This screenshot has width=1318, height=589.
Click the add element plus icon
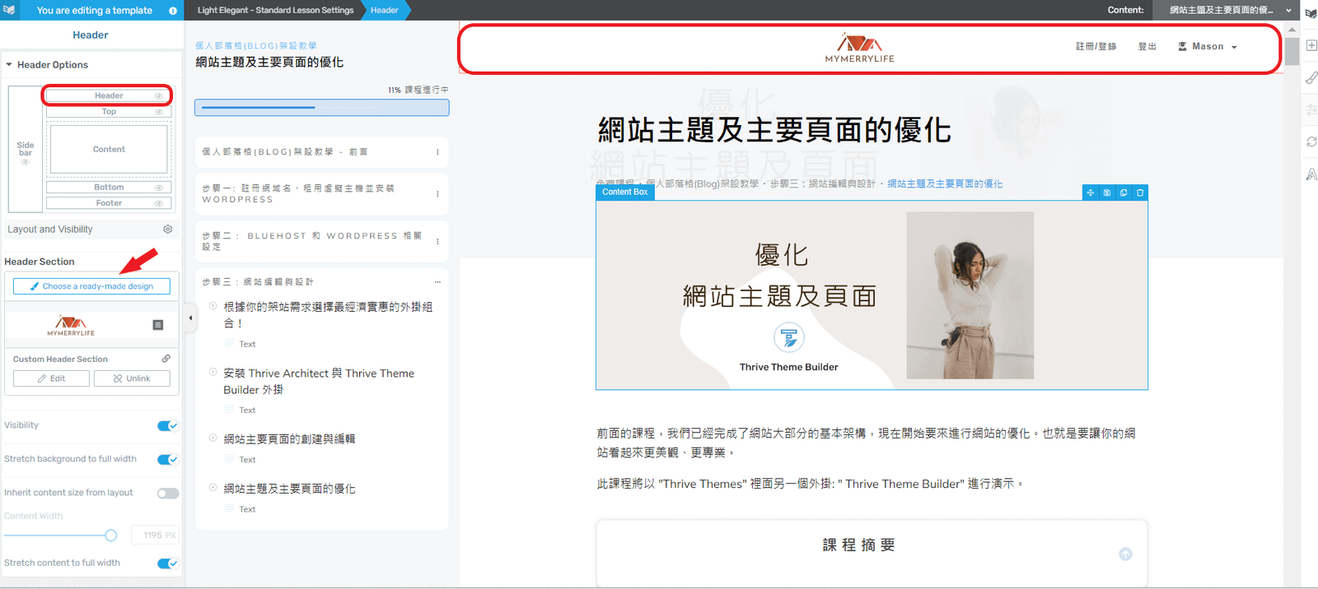click(x=1311, y=45)
